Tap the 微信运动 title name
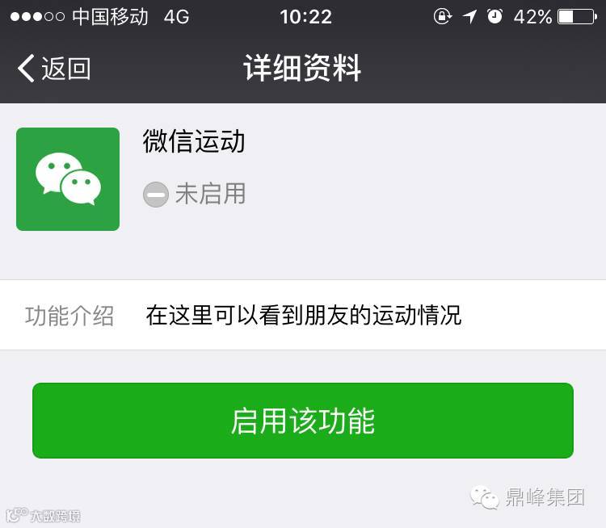This screenshot has width=606, height=528. [194, 141]
